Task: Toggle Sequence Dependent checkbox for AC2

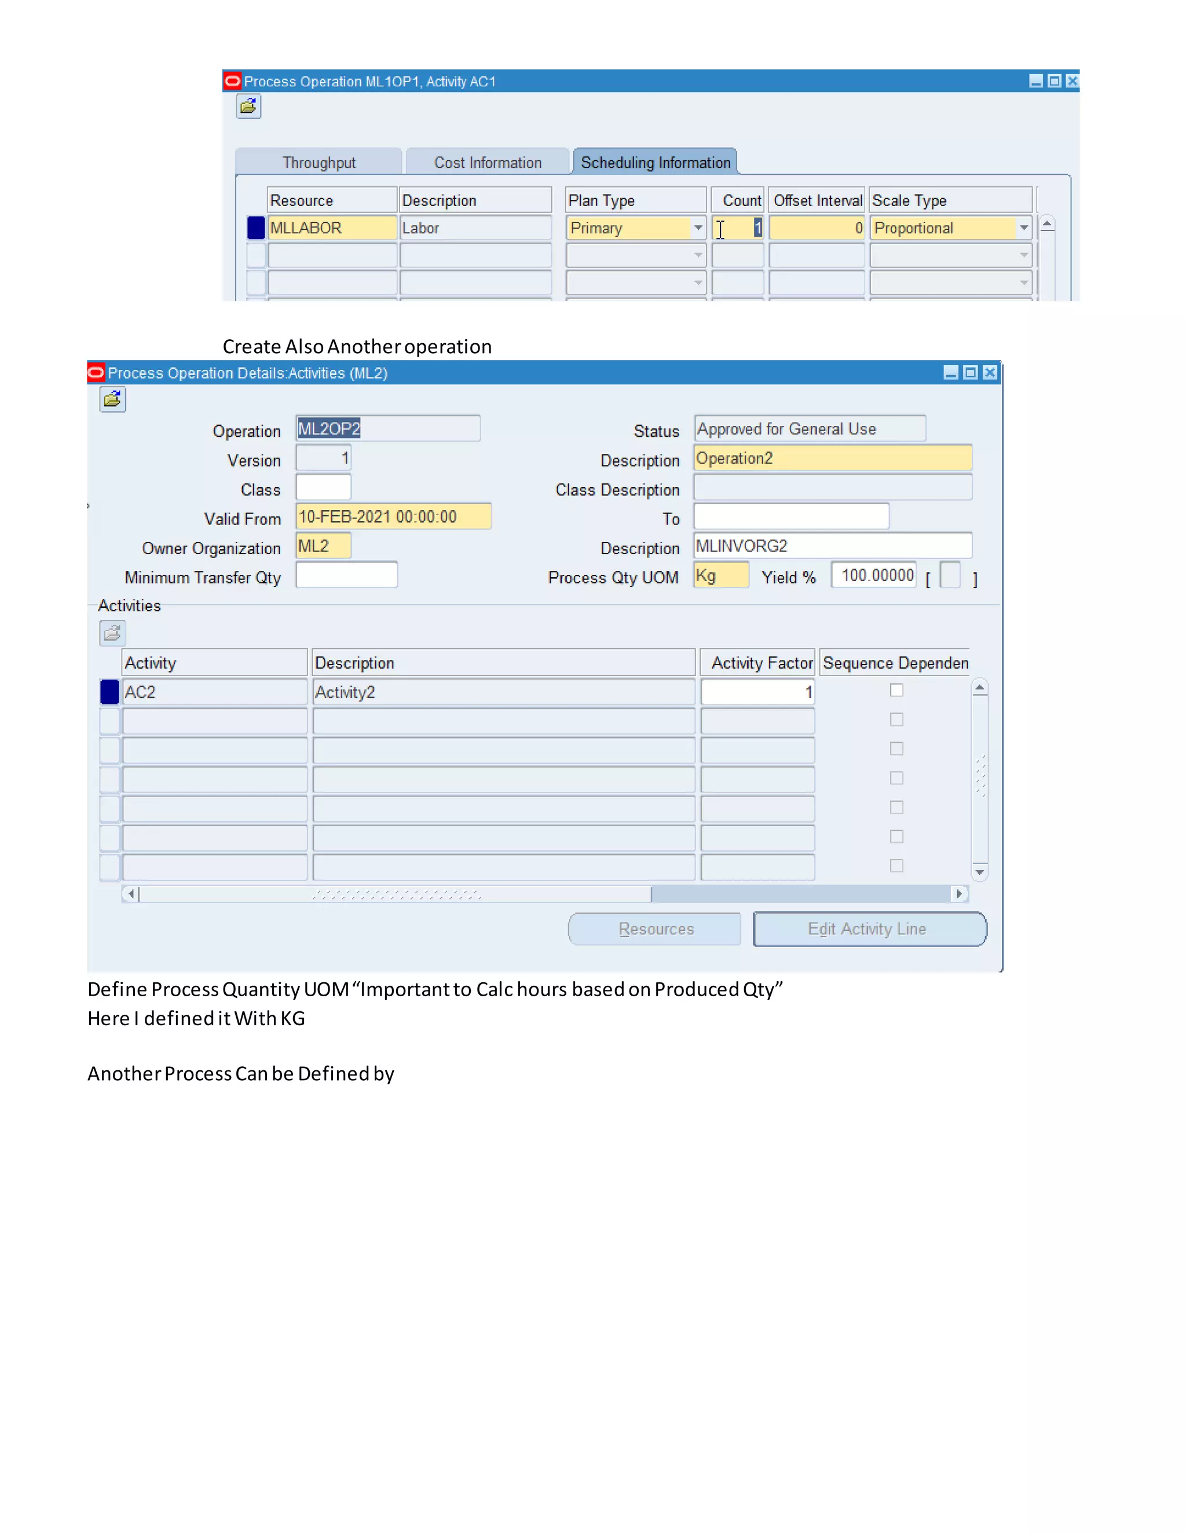Action: pyautogui.click(x=896, y=691)
